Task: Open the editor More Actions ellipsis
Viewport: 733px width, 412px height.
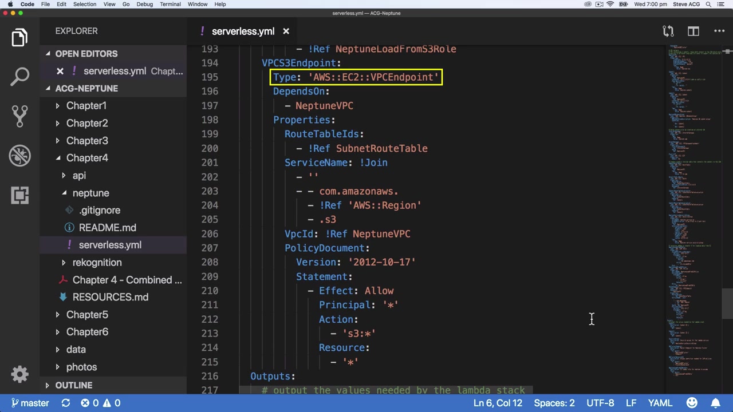Action: (719, 31)
